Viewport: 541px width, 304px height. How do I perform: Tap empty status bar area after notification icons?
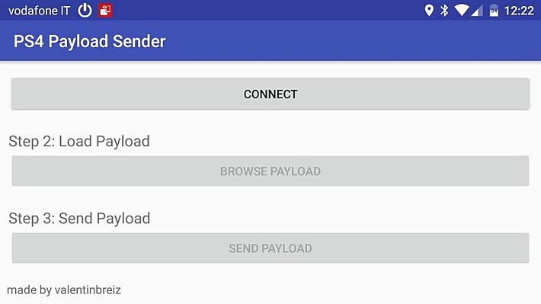267,11
